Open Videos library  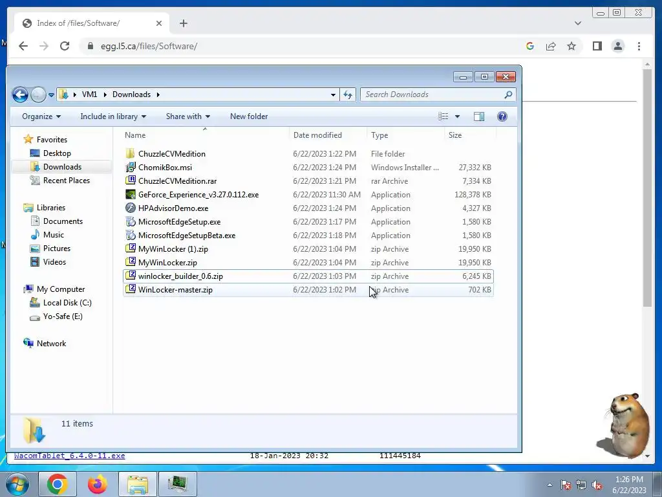(54, 262)
